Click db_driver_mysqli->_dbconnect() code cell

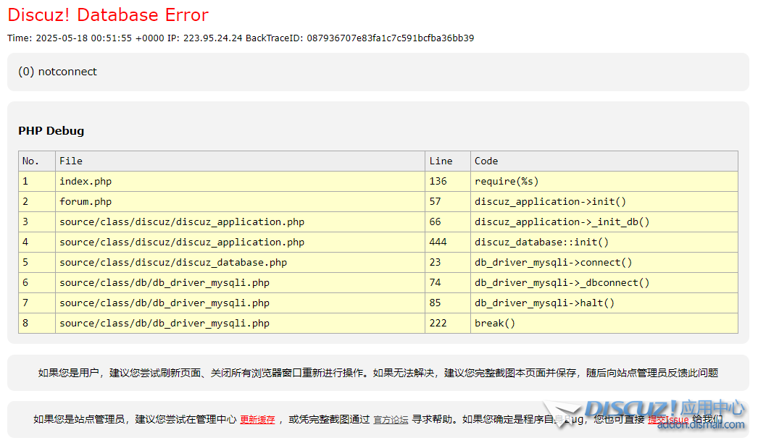604,282
